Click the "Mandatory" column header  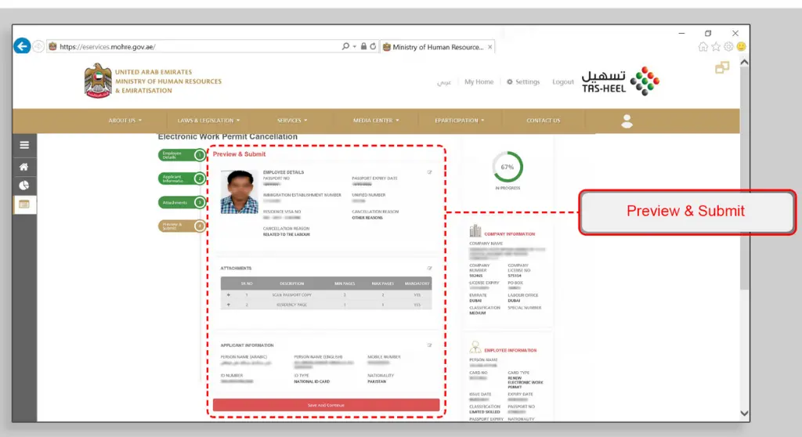click(417, 284)
